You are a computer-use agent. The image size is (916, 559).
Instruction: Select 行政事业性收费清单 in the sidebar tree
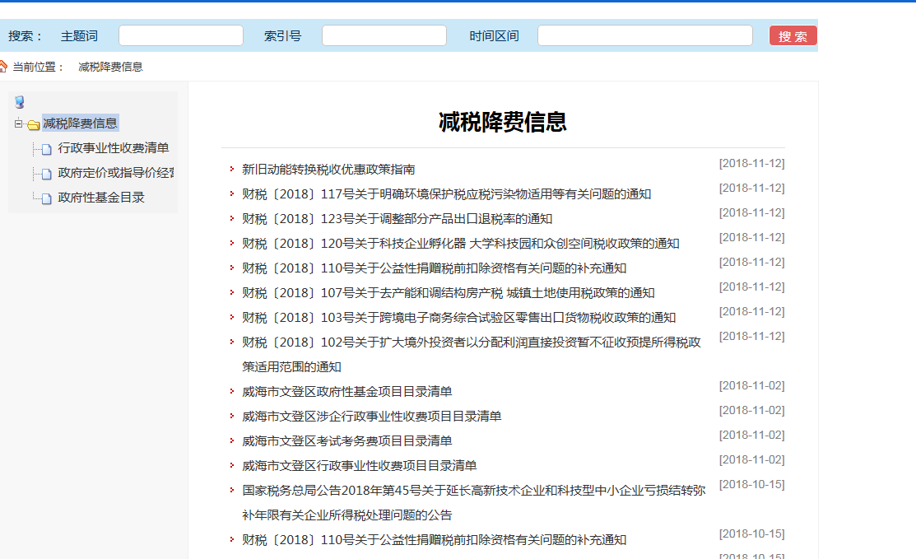coord(114,148)
